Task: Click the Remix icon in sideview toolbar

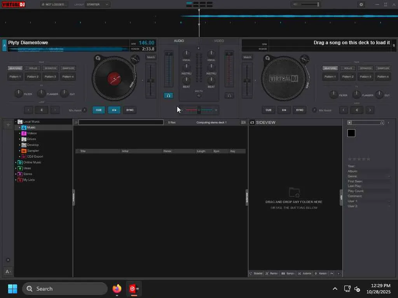Action: click(267, 274)
